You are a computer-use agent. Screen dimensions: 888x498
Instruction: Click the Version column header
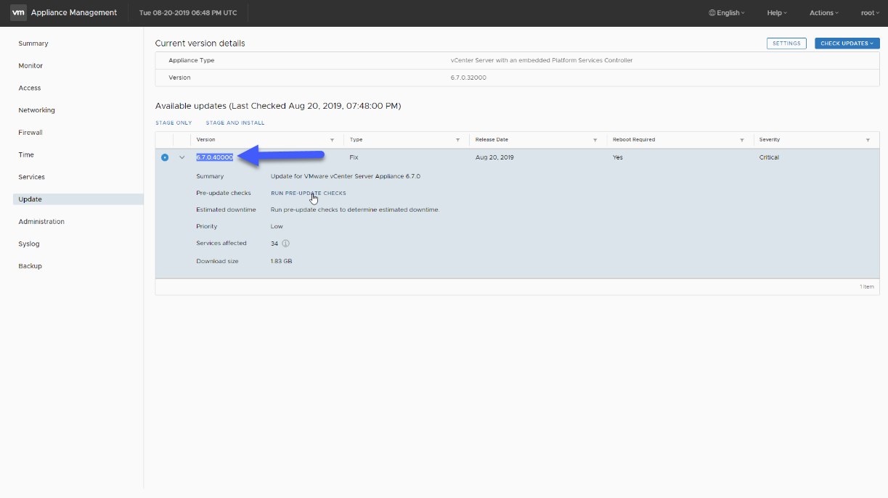pyautogui.click(x=205, y=140)
